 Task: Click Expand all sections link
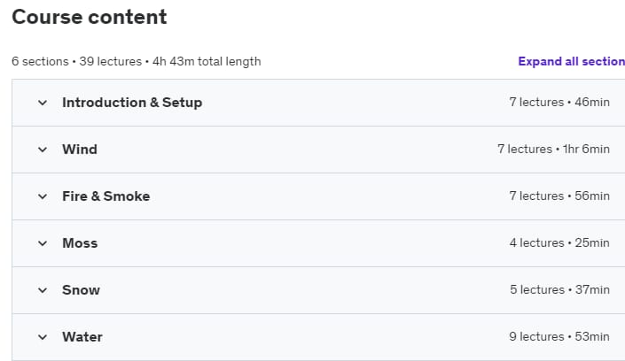[571, 61]
